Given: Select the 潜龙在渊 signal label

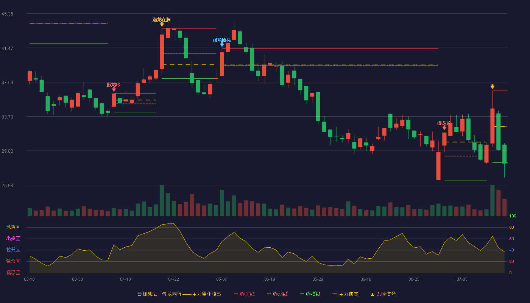Looking at the screenshot, I should click(162, 20).
